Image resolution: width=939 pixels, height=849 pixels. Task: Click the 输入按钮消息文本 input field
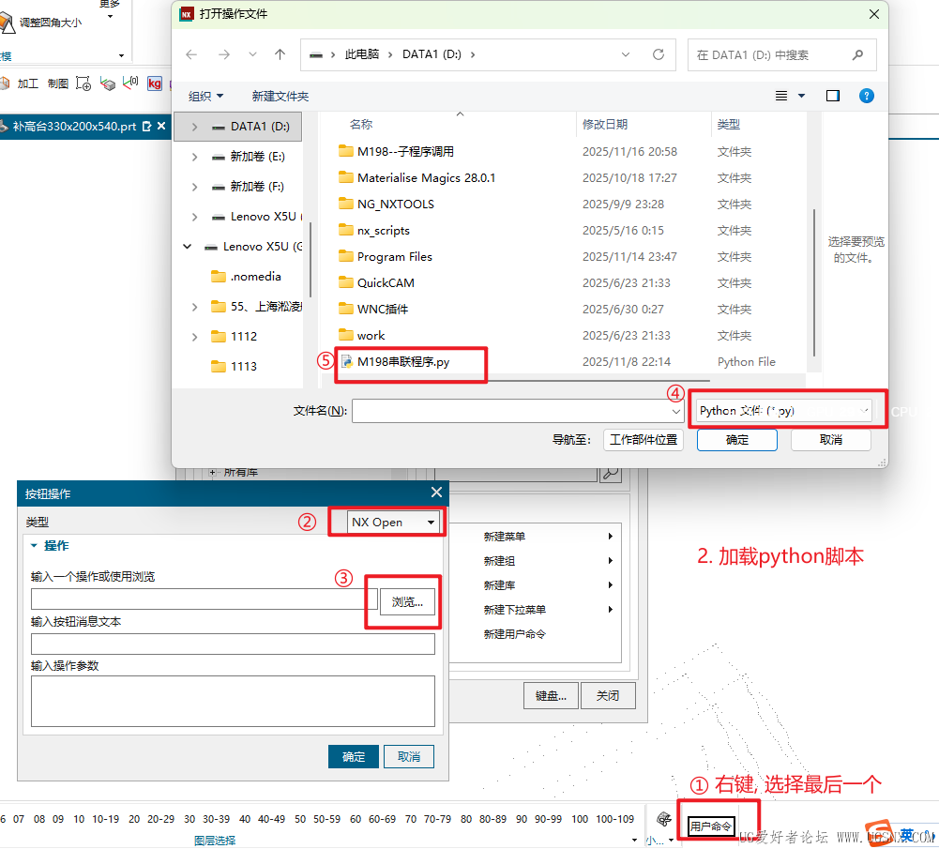point(233,644)
